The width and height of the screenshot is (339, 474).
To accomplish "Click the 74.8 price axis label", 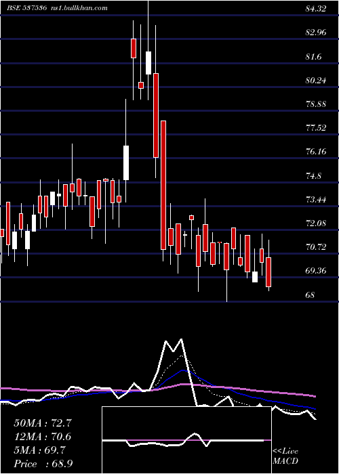I will 313,175.
